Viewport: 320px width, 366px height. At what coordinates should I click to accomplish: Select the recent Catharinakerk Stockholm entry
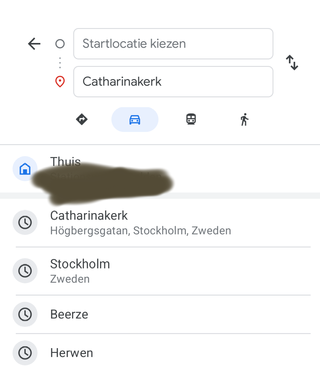click(140, 223)
